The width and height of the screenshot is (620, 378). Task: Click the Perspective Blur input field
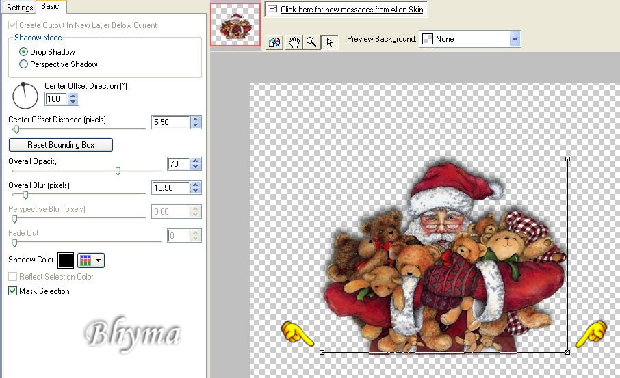pyautogui.click(x=171, y=212)
